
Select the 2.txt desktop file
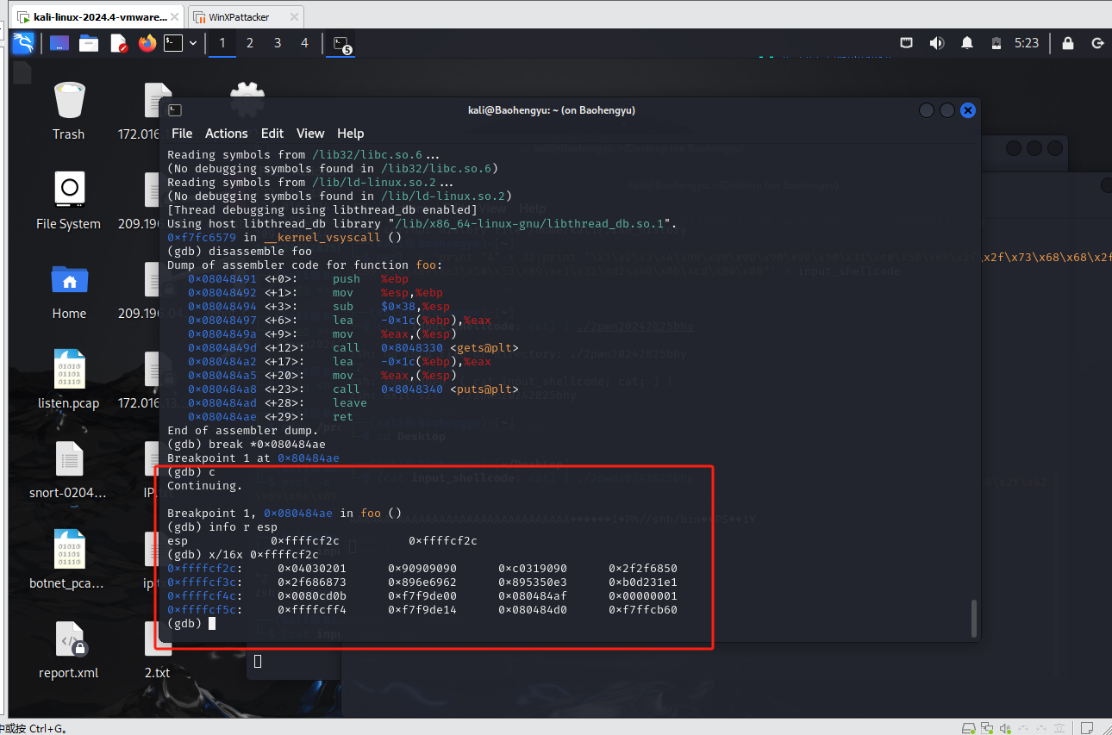(157, 648)
